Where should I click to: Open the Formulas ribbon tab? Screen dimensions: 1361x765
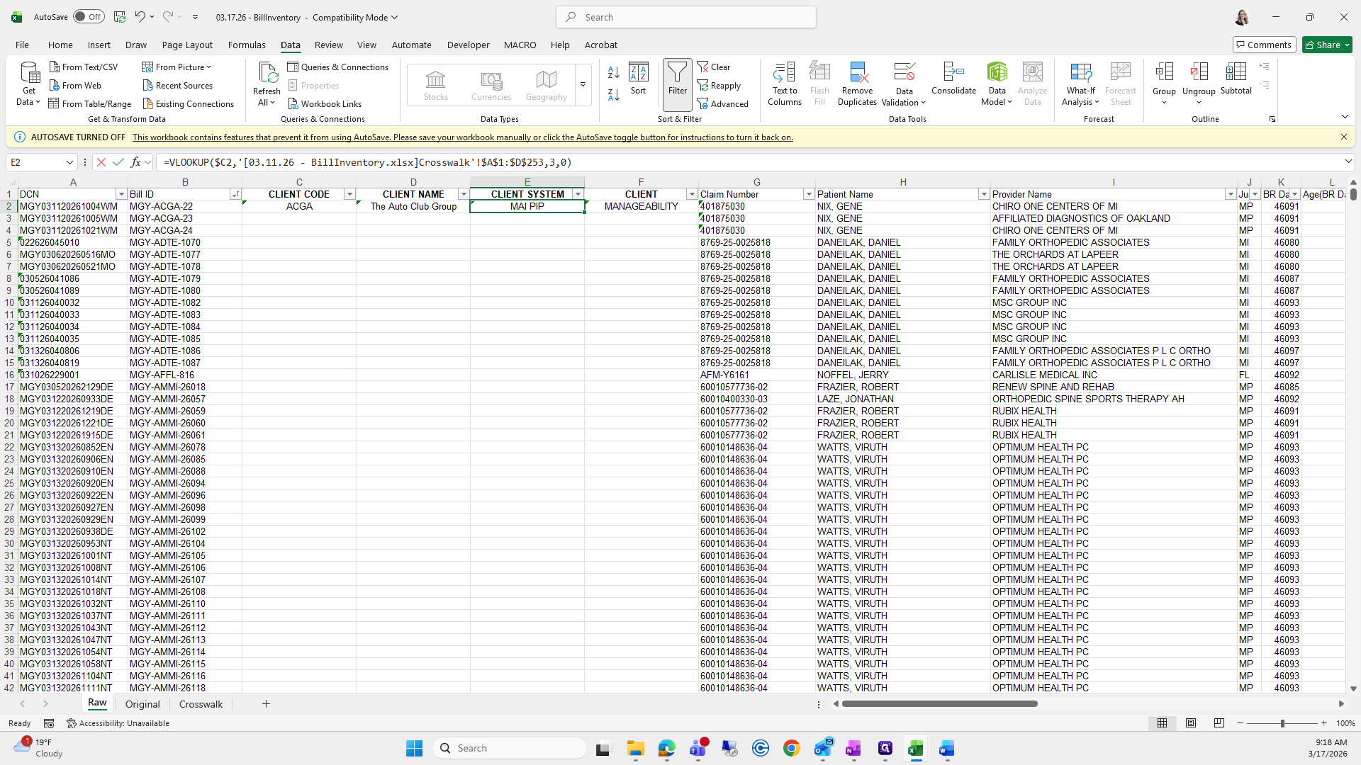pyautogui.click(x=247, y=45)
